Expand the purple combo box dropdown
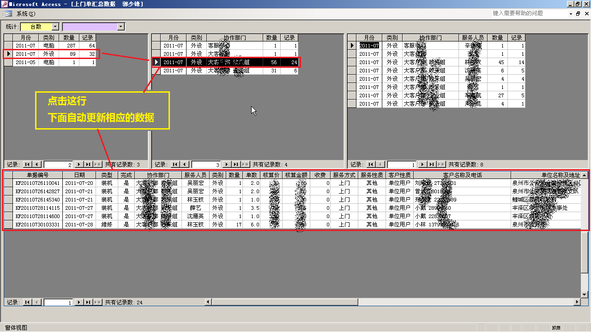Screen dimensions: 591x332 121,27
